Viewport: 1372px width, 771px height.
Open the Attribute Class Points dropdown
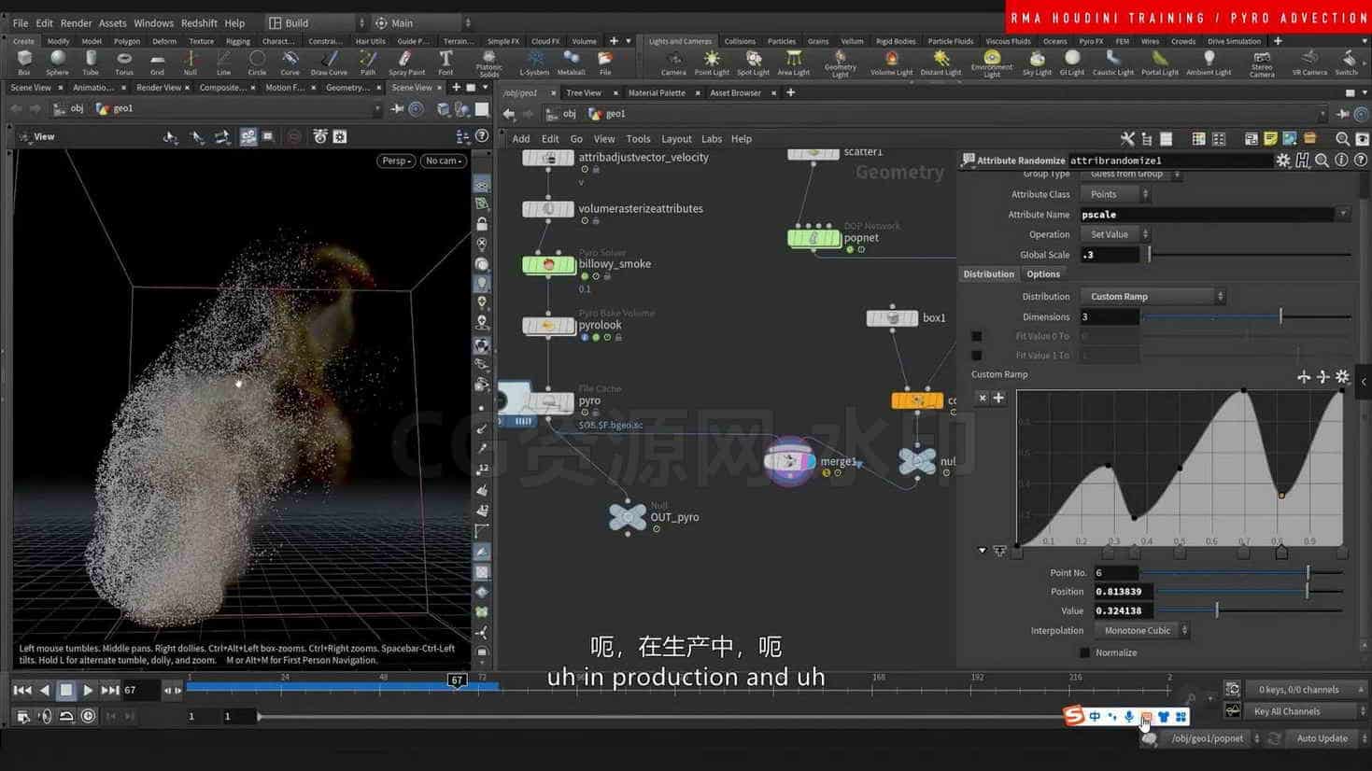click(1116, 194)
